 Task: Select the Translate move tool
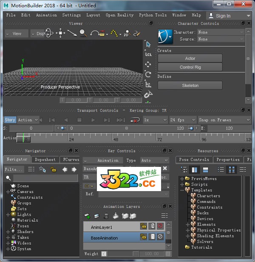pos(148,64)
